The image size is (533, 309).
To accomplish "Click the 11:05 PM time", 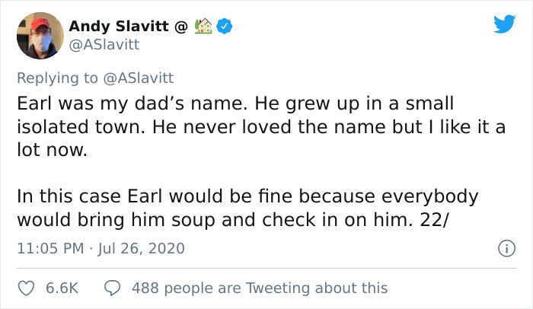I will (47, 248).
